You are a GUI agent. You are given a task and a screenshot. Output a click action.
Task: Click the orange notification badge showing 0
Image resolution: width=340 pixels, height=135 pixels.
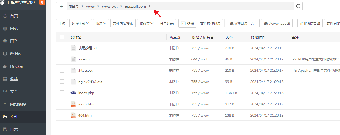(x=42, y=3)
